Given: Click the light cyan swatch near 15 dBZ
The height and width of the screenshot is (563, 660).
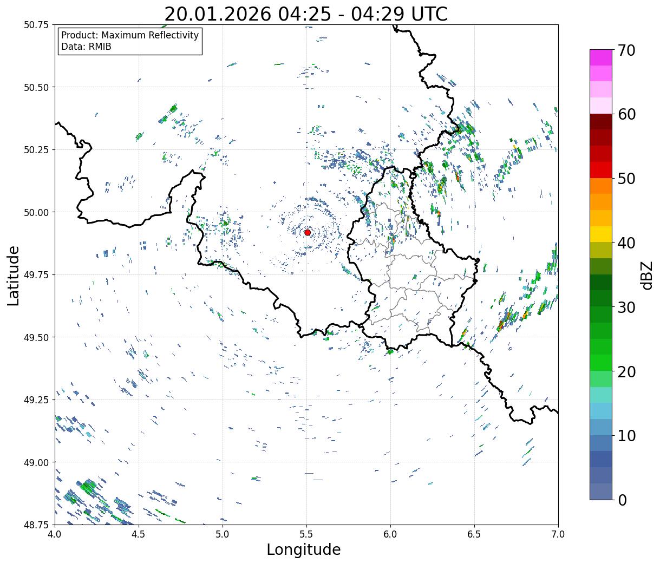Looking at the screenshot, I should (x=601, y=395).
